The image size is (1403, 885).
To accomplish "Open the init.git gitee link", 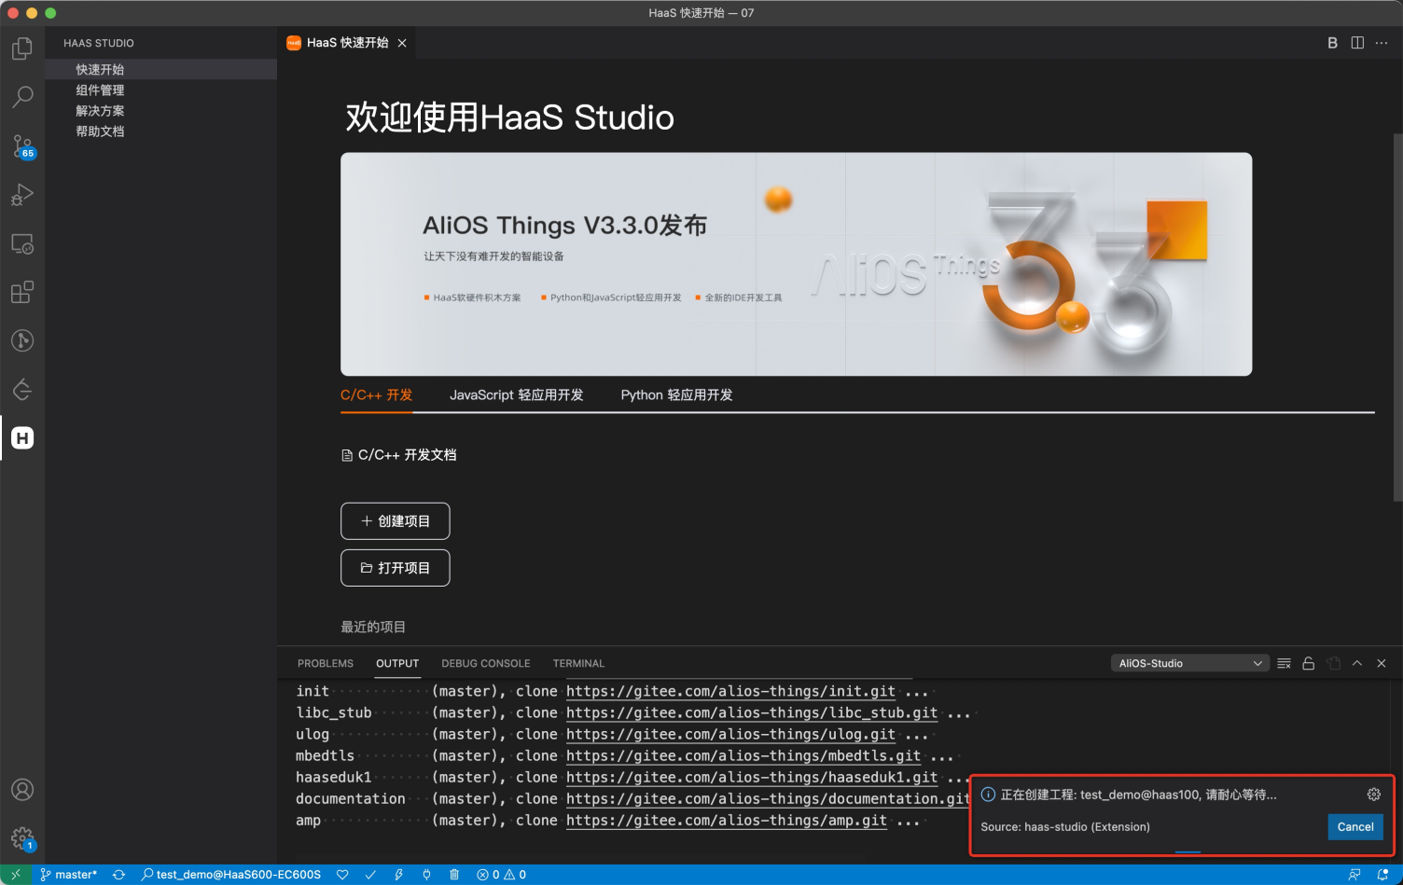I will point(730,691).
